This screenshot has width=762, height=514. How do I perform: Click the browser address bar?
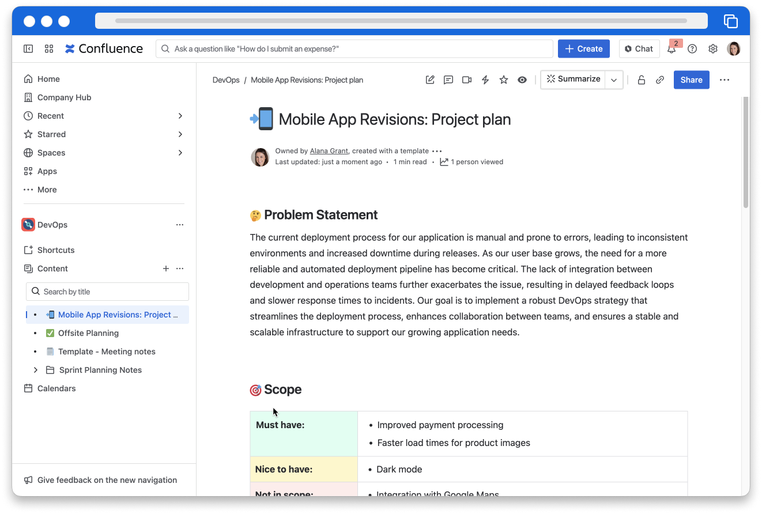coord(401,21)
